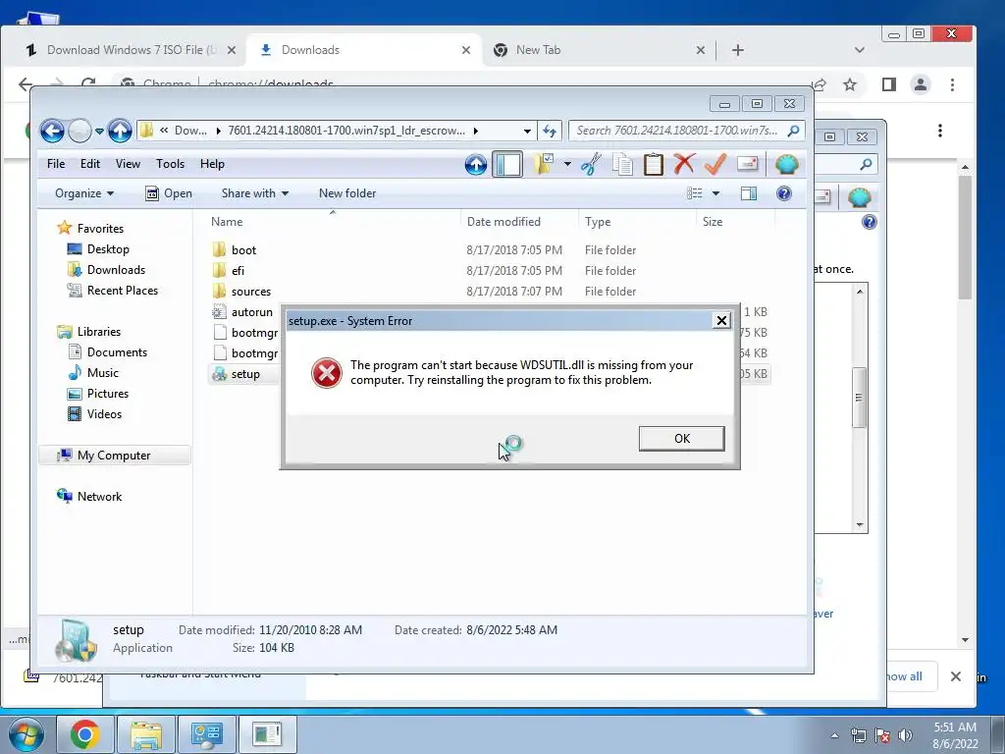Viewport: 1005px width, 754px height.
Task: Expand the Folder Options icon dropdown arrow
Action: (x=567, y=165)
